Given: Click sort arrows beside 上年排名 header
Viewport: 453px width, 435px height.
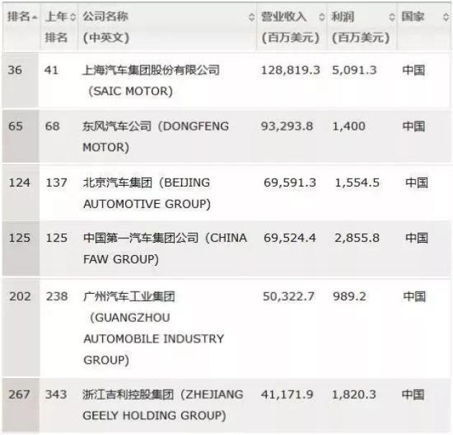Looking at the screenshot, I should [x=73, y=17].
